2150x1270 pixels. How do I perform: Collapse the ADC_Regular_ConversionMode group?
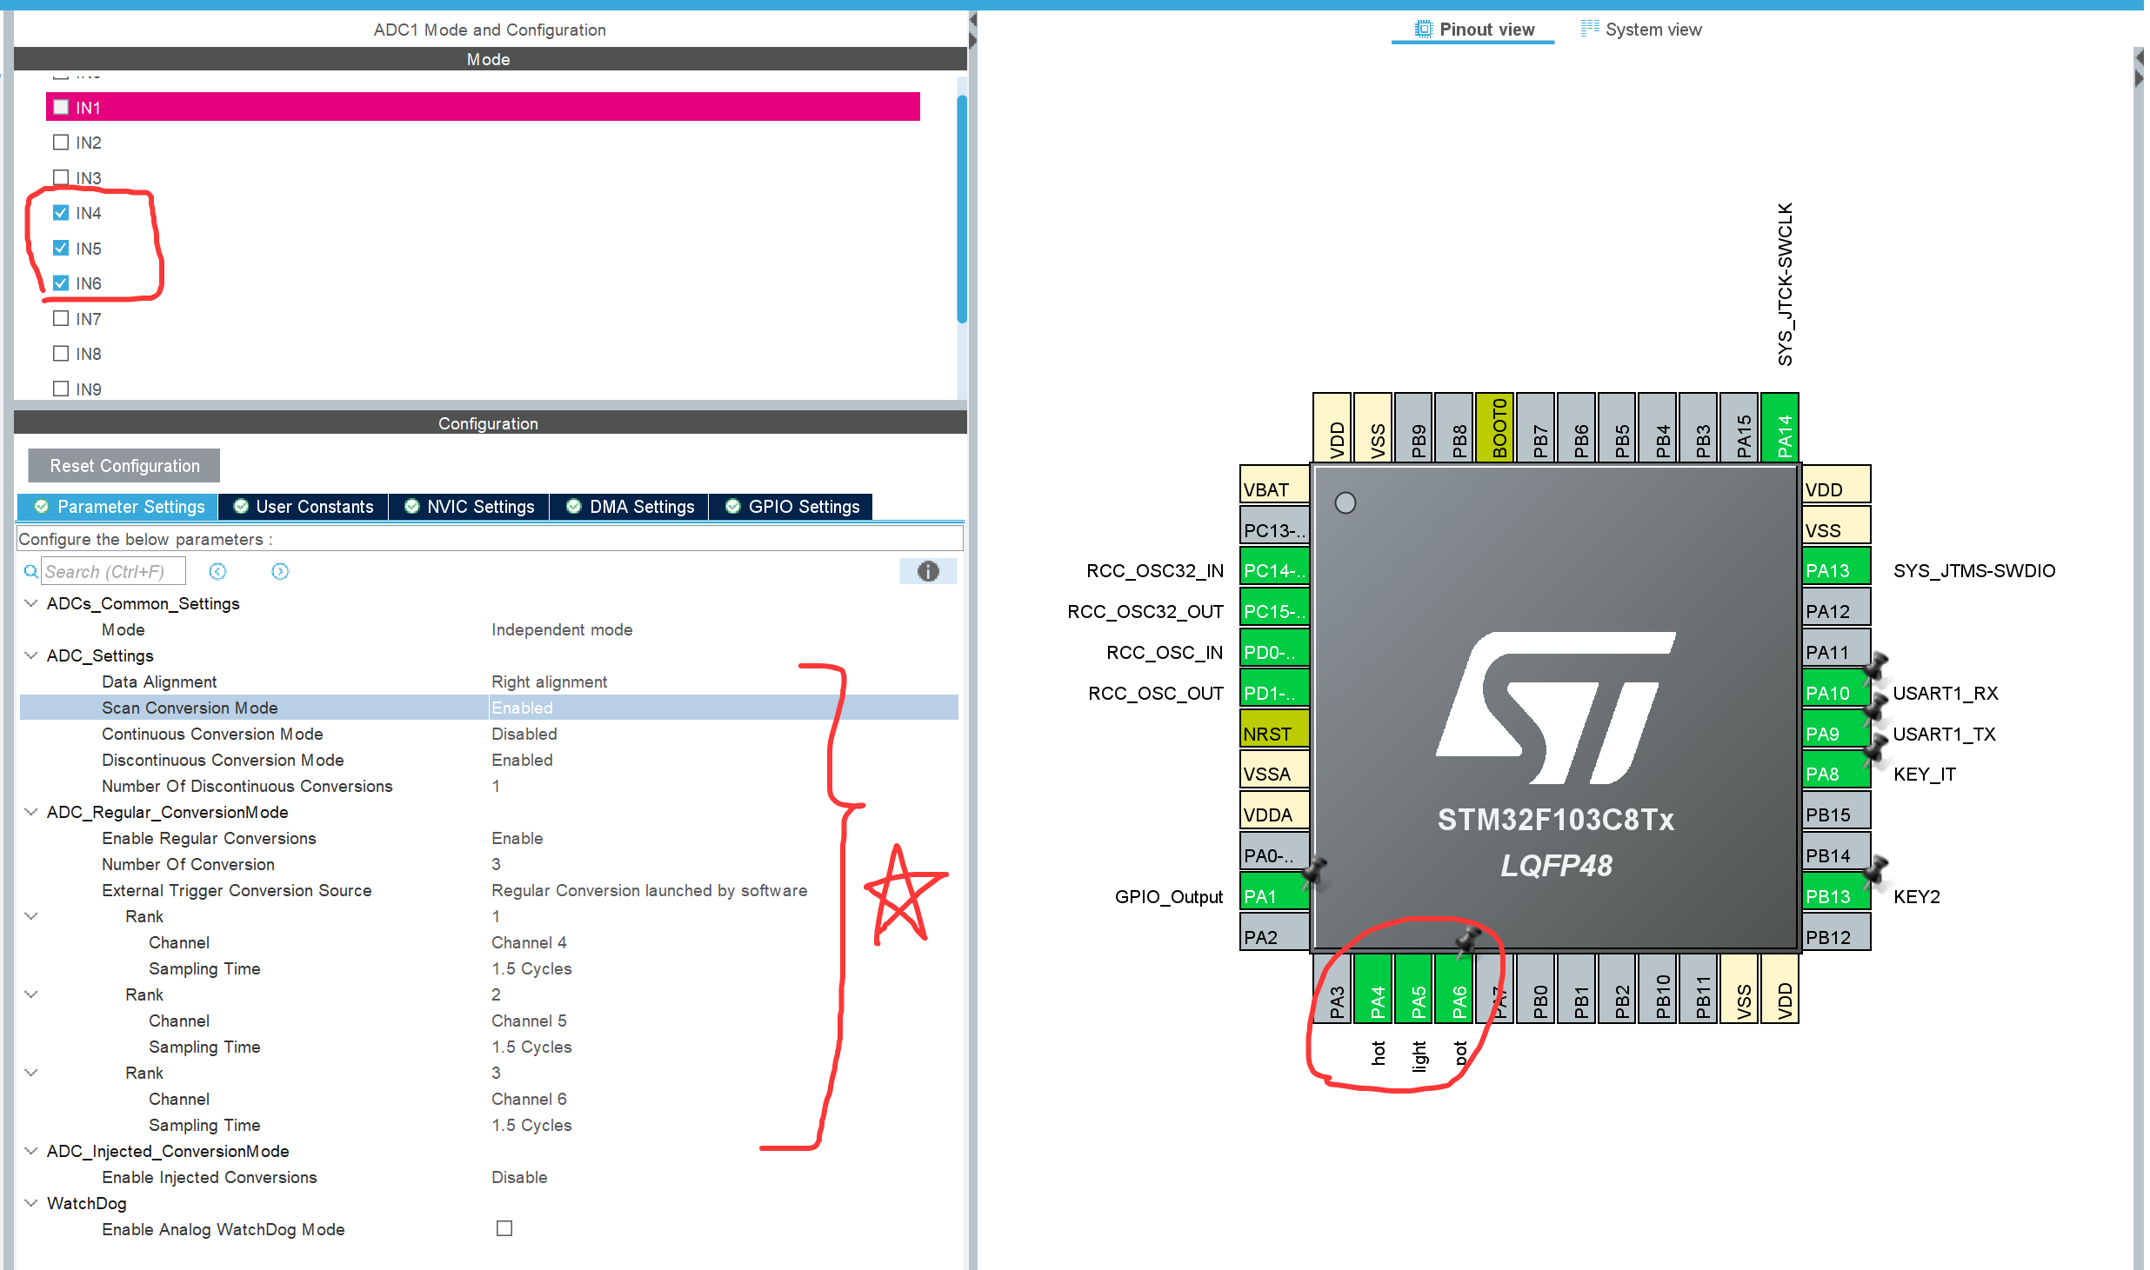(31, 812)
